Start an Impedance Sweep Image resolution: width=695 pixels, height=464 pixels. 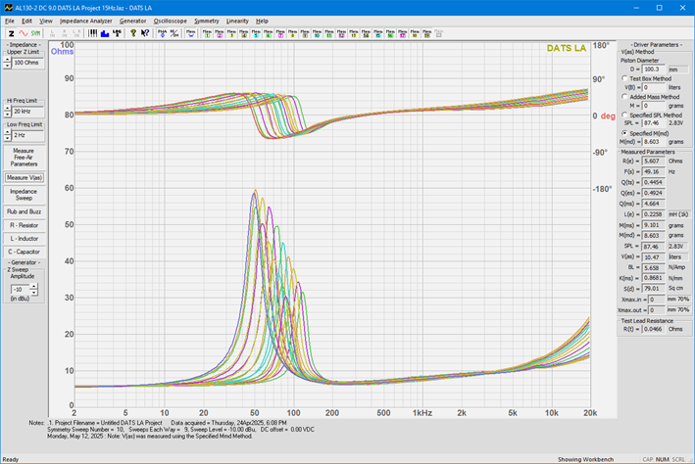pyautogui.click(x=24, y=195)
